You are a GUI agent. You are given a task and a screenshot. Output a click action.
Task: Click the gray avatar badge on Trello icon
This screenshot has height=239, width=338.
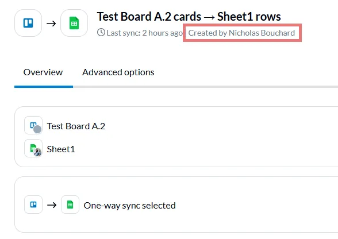37,129
